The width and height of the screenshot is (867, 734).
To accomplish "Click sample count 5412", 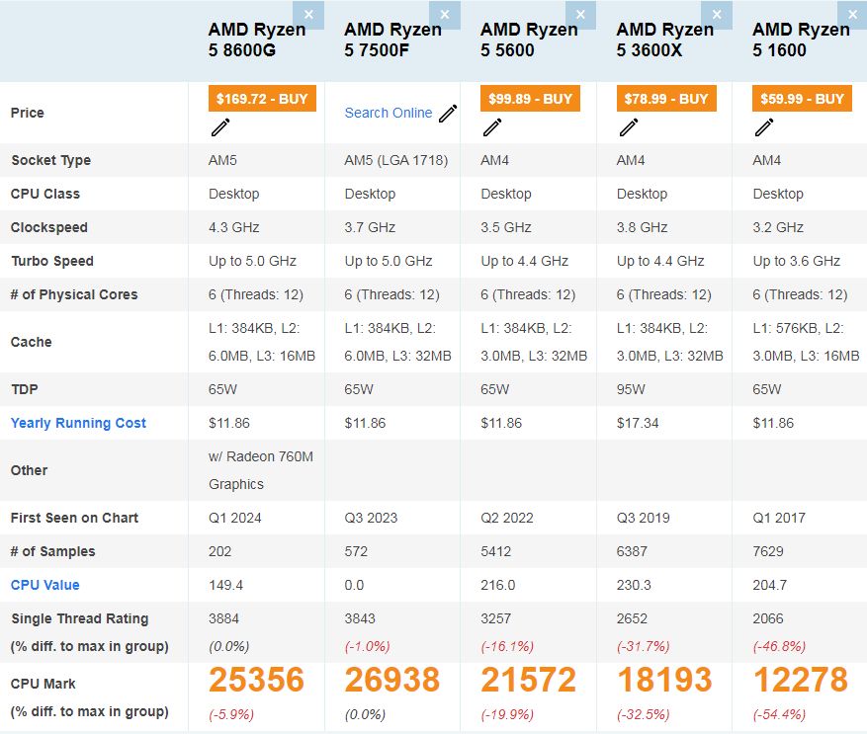I will click(496, 551).
